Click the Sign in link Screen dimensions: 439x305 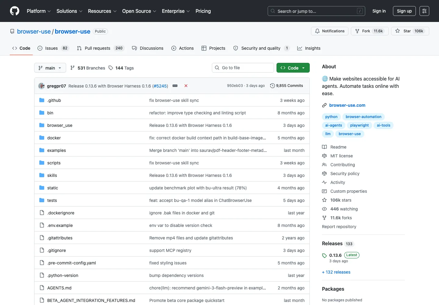379,11
